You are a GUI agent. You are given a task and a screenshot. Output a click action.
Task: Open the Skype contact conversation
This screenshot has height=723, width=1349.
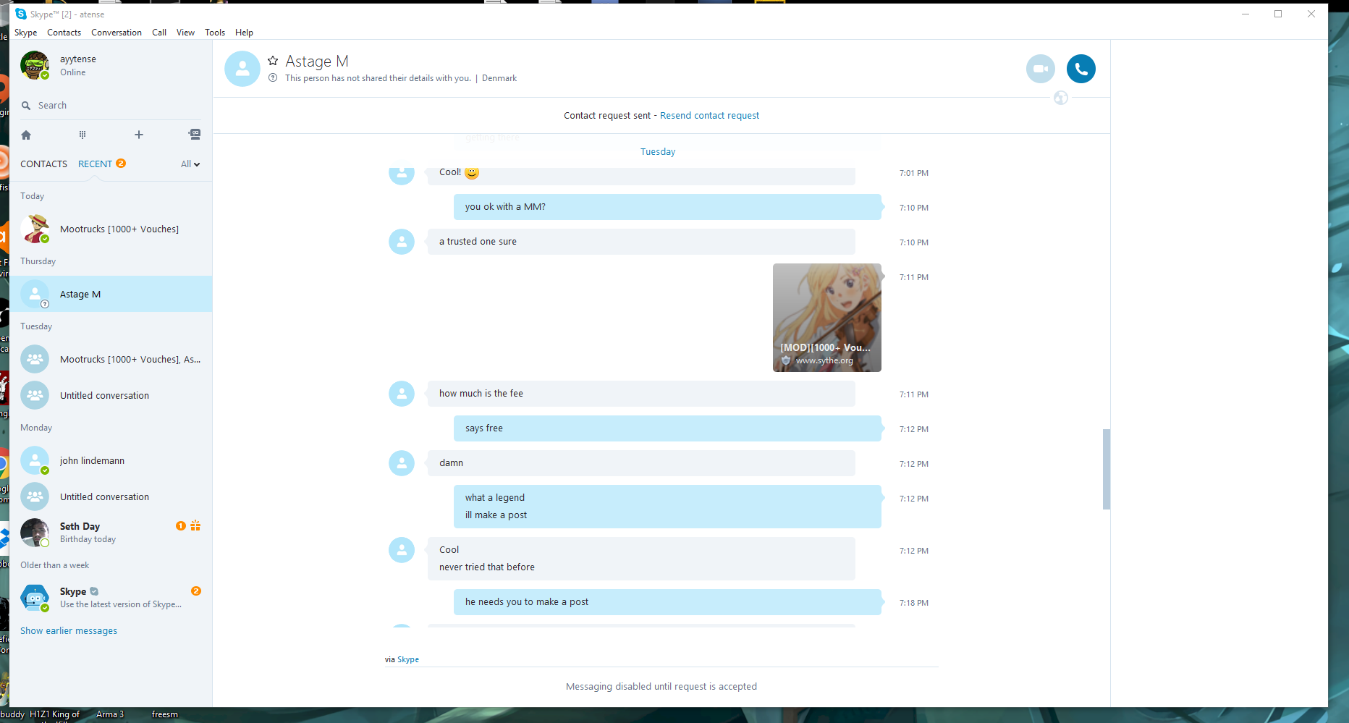pos(111,598)
